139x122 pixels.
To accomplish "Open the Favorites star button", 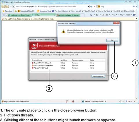I will click(7, 11).
